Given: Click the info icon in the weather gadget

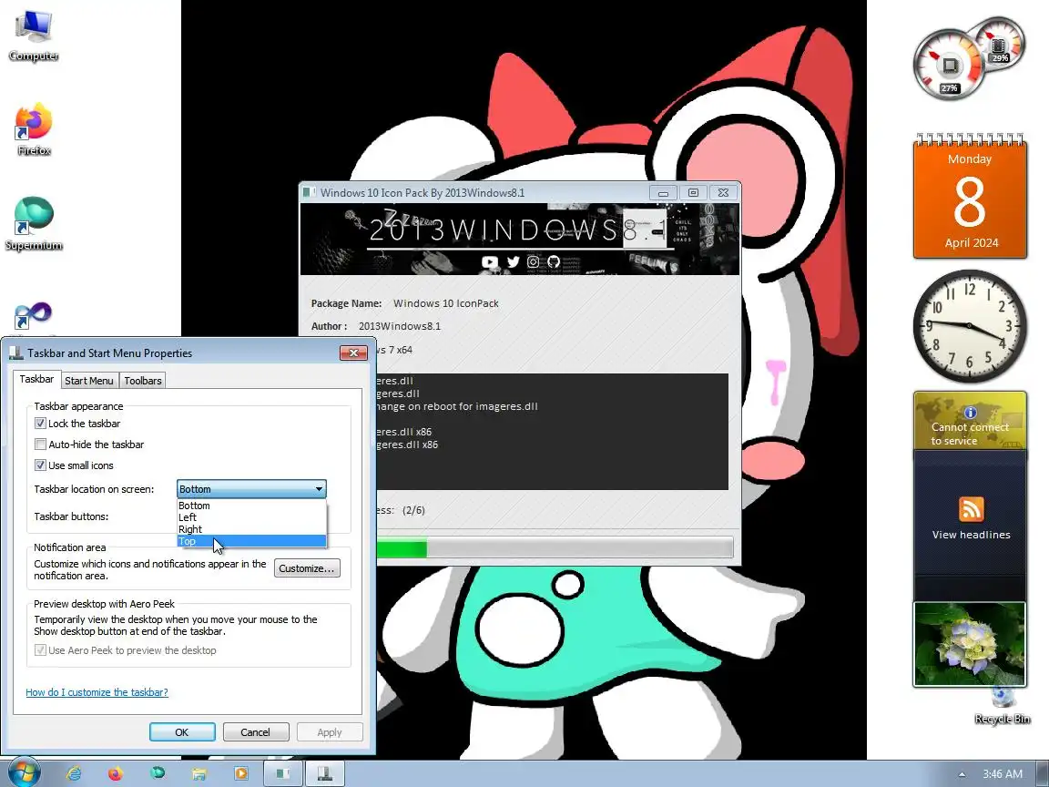Looking at the screenshot, I should pyautogui.click(x=970, y=413).
